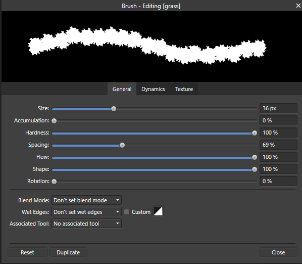Switch to the Texture tab
The width and height of the screenshot is (302, 264).
184,89
